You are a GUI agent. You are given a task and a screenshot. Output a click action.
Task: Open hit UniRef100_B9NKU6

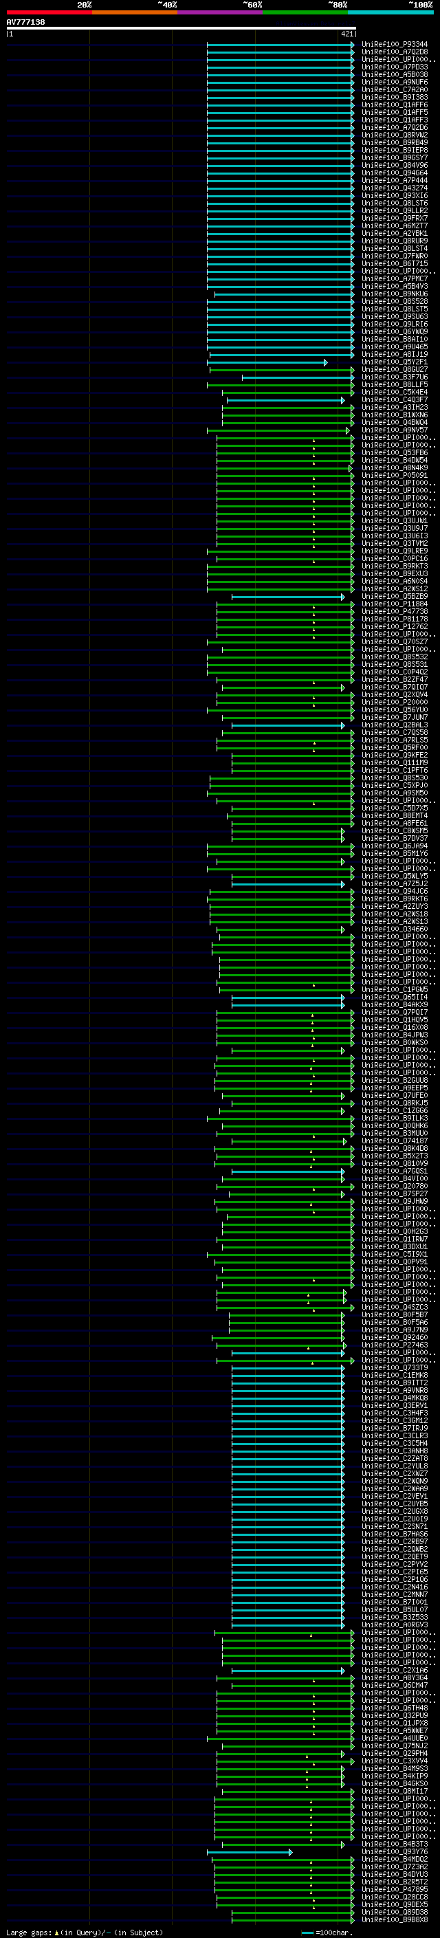coord(394,294)
